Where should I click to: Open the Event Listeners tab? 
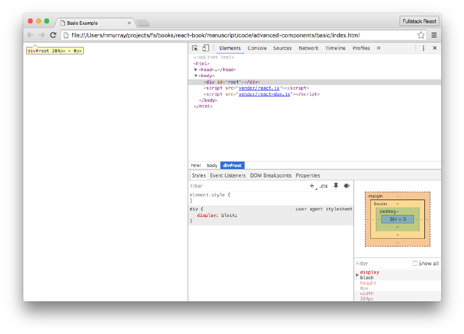pos(227,175)
